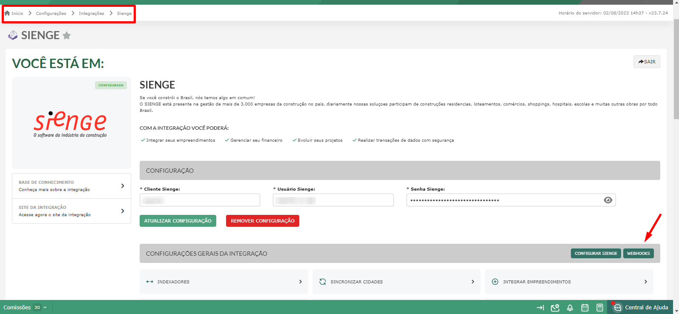This screenshot has height=314, width=679.
Task: Click ATUALIZAR CONFIGURAÇÃO button
Action: click(178, 221)
